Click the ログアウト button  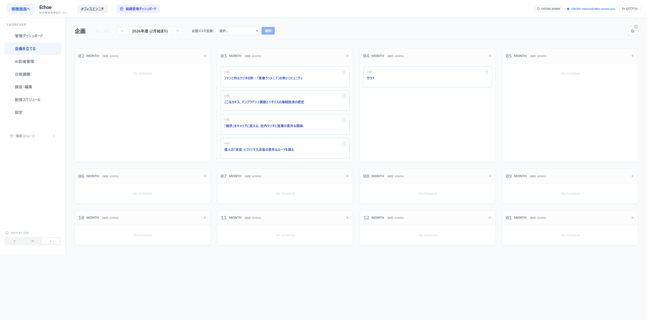[630, 9]
